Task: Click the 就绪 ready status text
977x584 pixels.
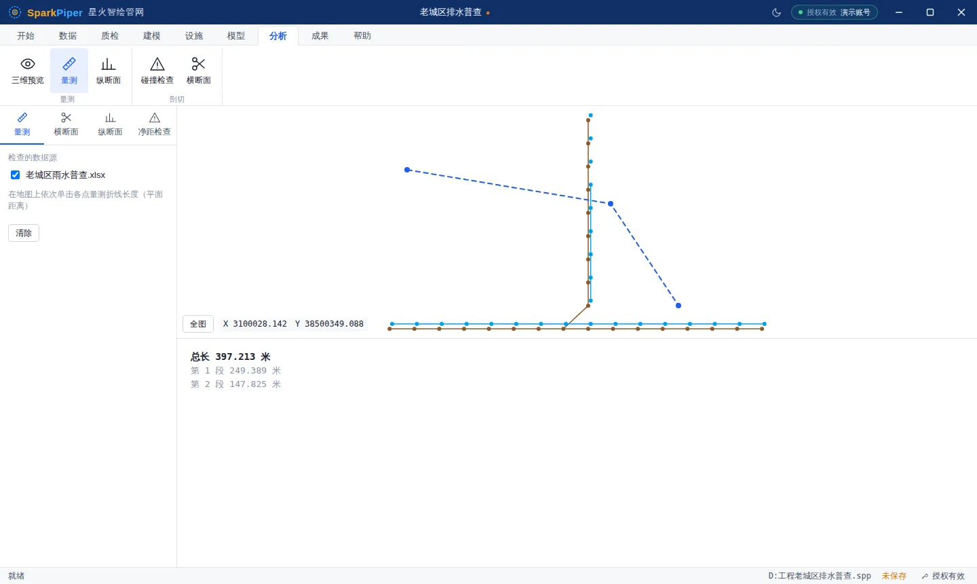Action: [x=16, y=576]
